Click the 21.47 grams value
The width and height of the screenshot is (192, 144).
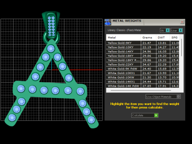146,43
